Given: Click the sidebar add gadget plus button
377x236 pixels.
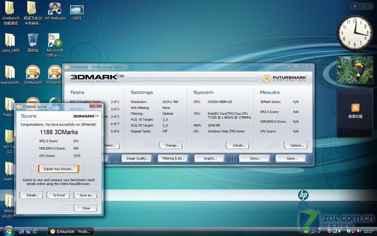Looking at the screenshot, I should click(x=355, y=6).
